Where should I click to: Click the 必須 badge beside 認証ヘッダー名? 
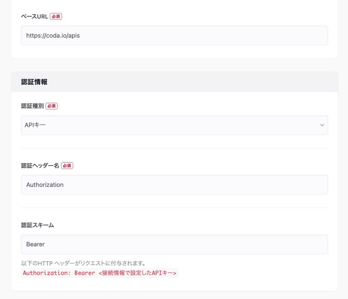pyautogui.click(x=67, y=166)
